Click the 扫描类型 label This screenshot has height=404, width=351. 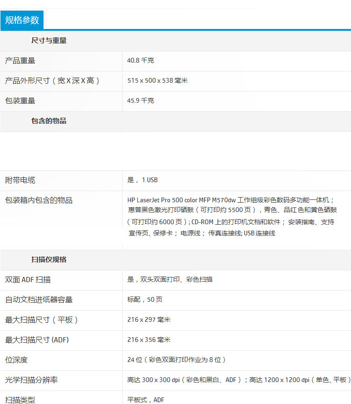pos(20,400)
